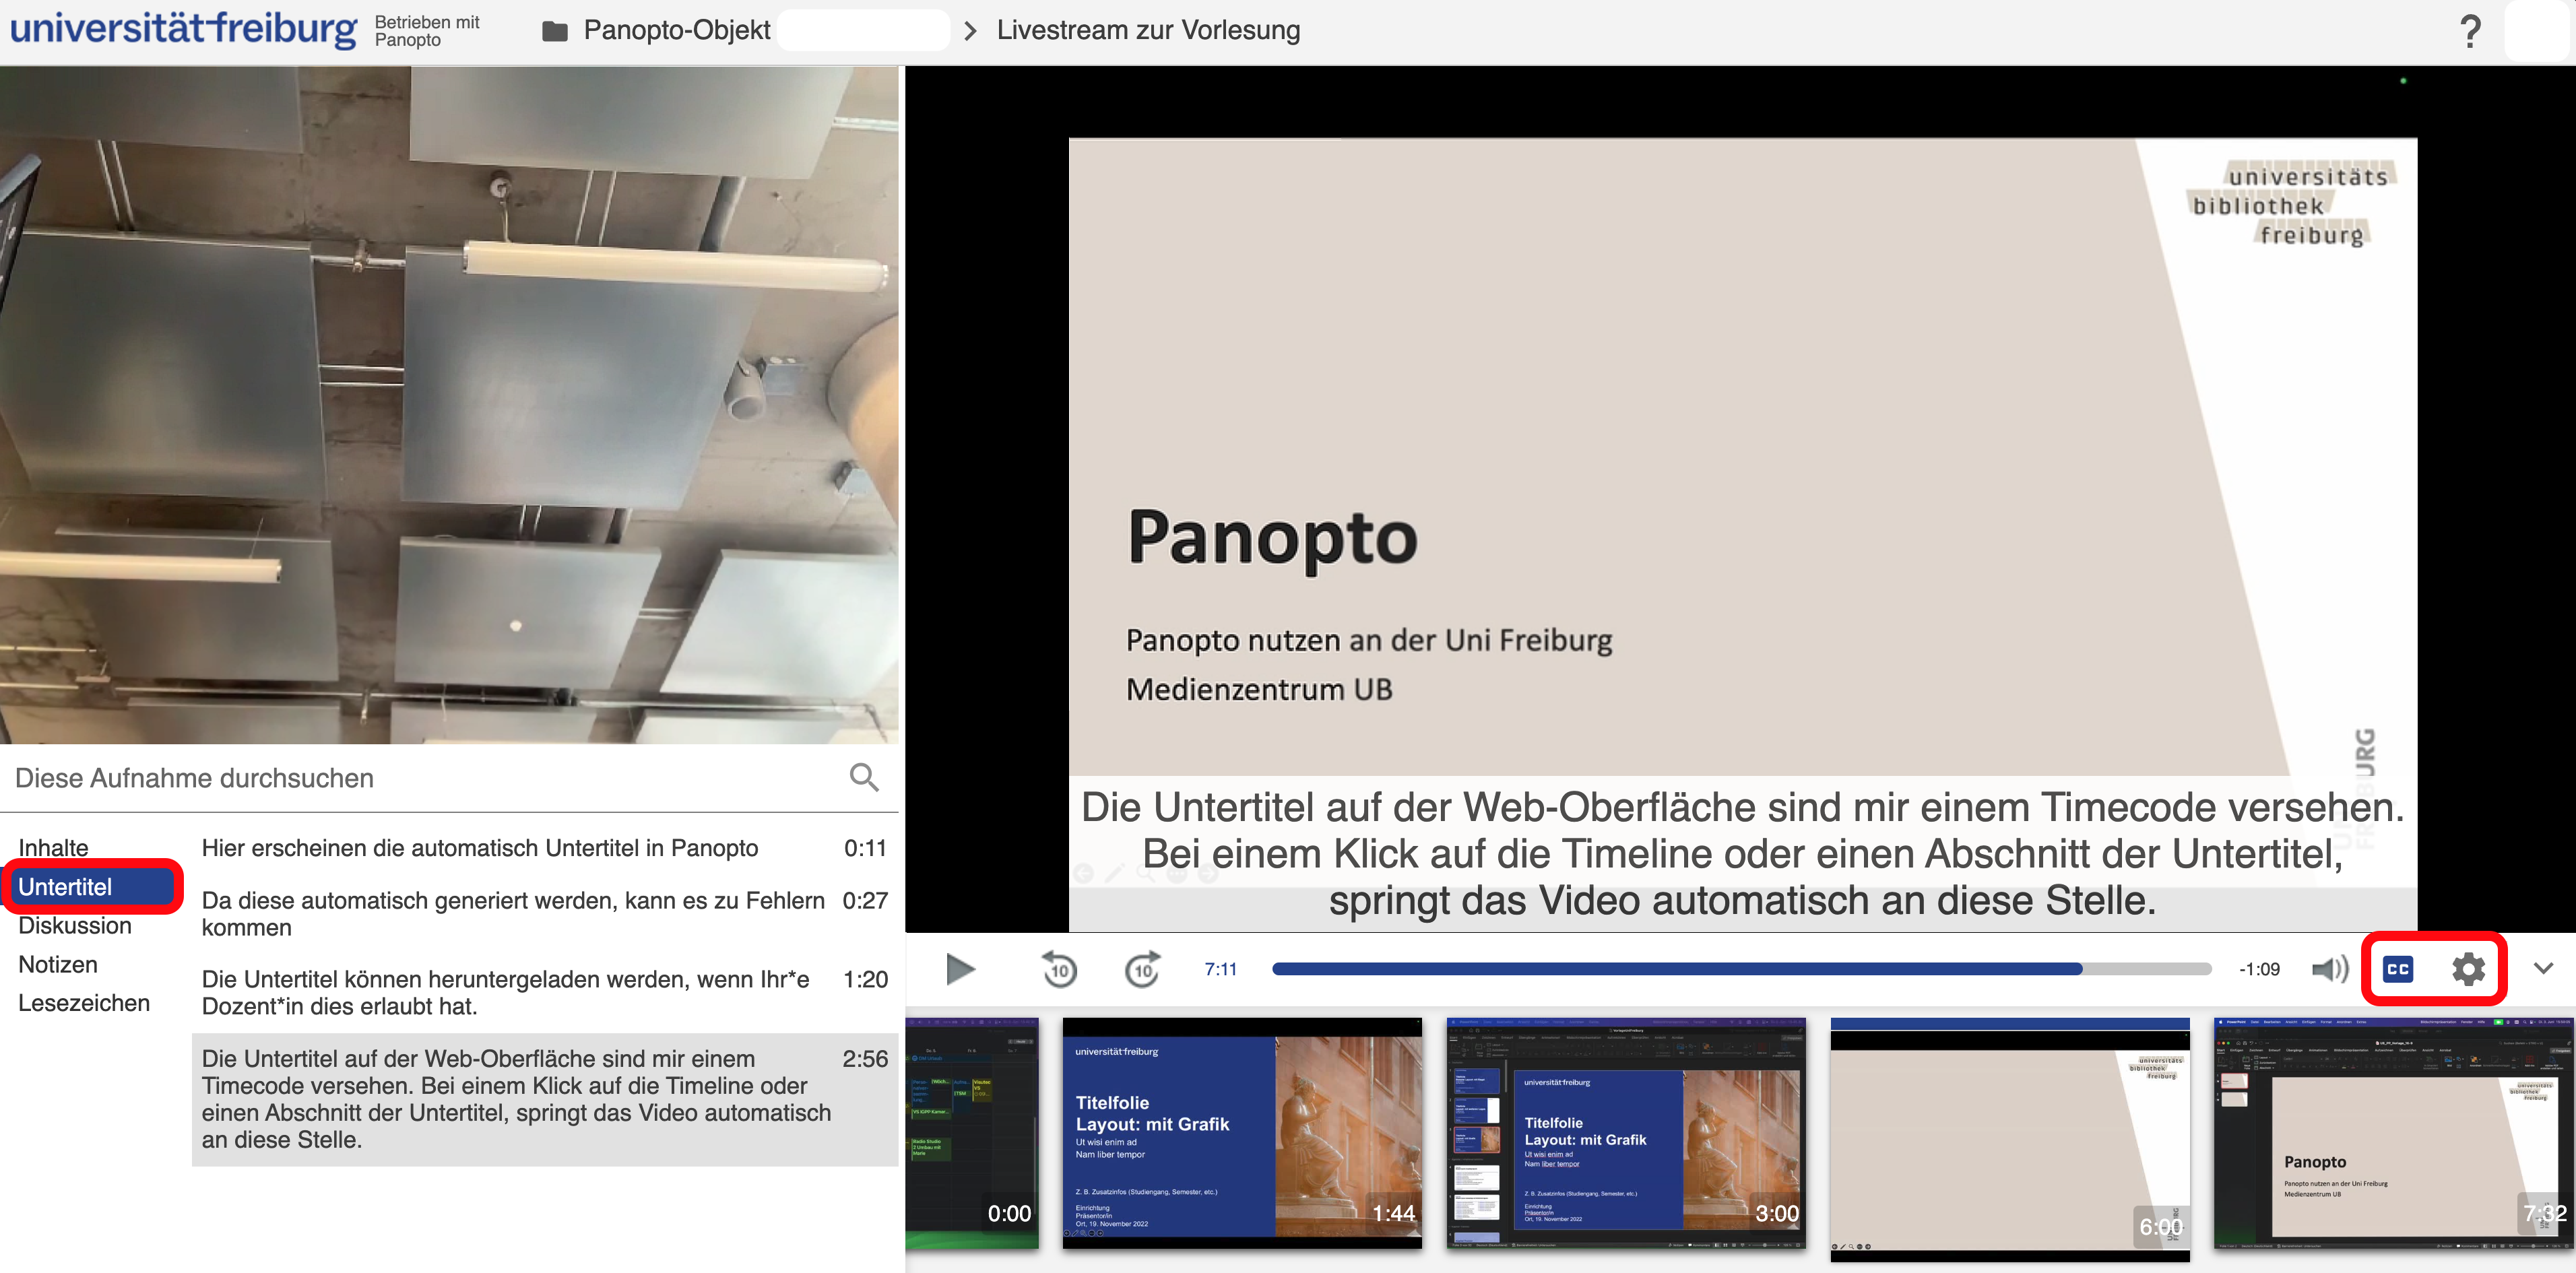Click the 1:20 caption timestamp
2576x1273 pixels.
pos(865,979)
